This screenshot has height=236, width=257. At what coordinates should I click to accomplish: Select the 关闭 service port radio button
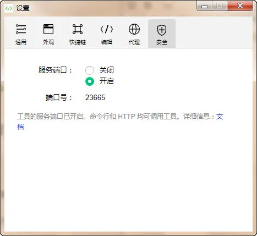pyautogui.click(x=90, y=70)
